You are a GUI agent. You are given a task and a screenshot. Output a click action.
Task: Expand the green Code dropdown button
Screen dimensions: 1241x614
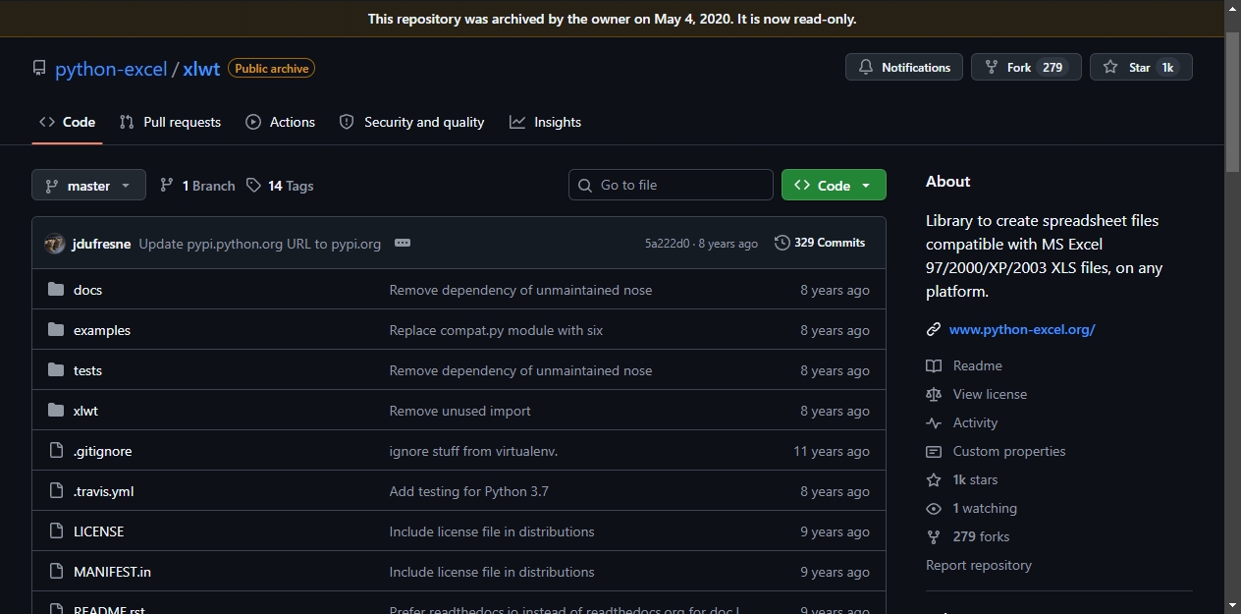tap(834, 185)
